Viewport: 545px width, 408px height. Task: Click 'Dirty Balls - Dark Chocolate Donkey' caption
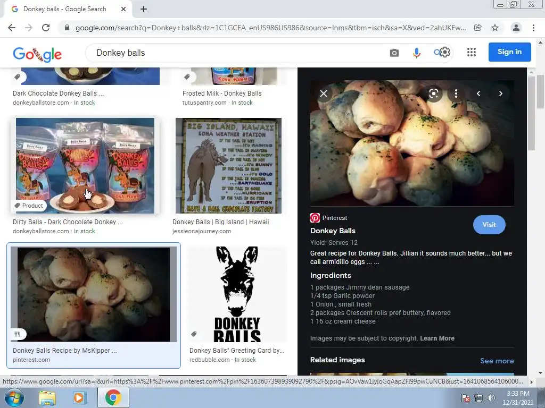point(68,222)
